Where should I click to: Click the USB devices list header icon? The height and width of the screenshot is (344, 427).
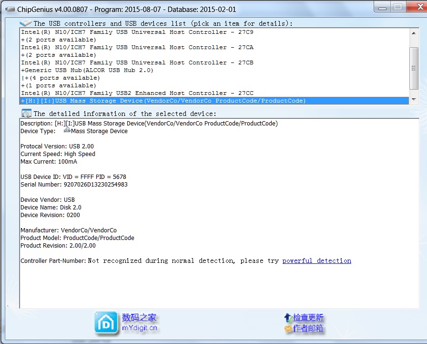click(x=26, y=23)
